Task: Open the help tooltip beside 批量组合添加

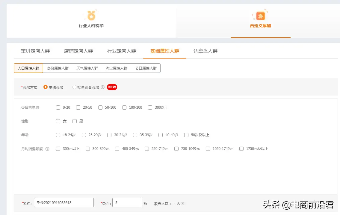Action: 102,87
